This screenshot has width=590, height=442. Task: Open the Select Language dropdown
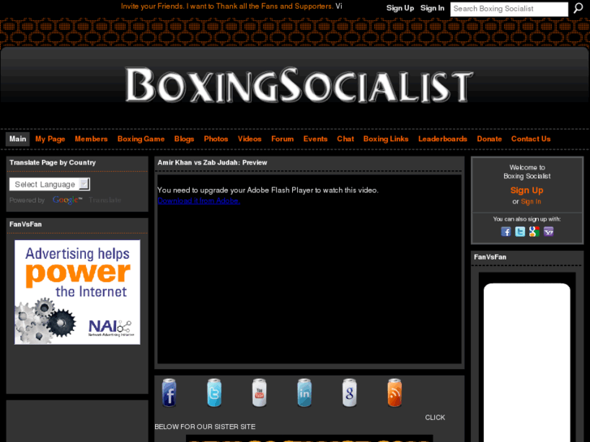tap(50, 184)
